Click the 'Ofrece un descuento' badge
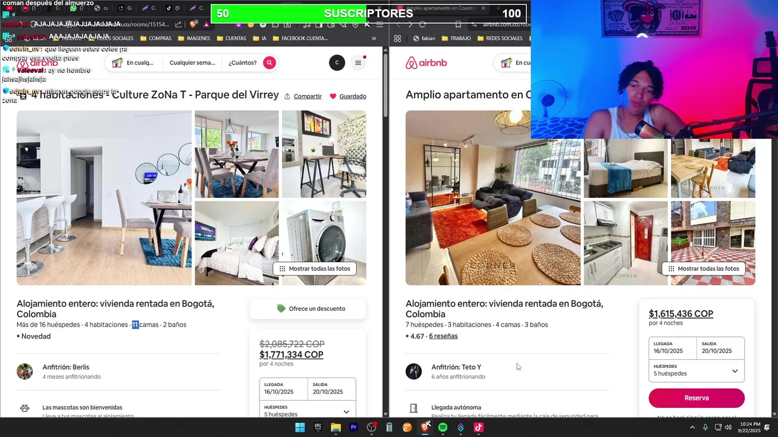This screenshot has height=437, width=778. point(308,308)
